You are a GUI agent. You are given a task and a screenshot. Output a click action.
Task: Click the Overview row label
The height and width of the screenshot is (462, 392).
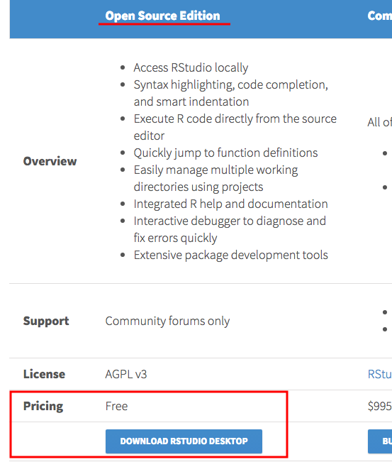point(50,161)
